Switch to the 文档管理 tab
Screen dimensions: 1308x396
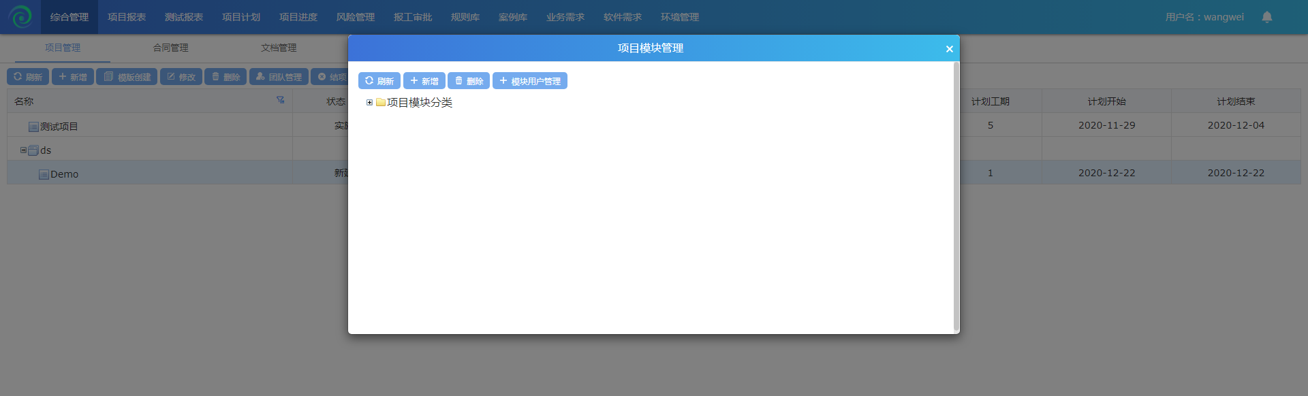(279, 48)
